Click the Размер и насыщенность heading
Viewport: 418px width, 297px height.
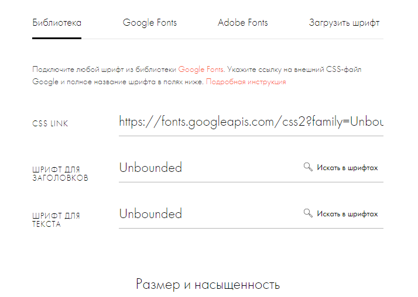click(x=208, y=285)
